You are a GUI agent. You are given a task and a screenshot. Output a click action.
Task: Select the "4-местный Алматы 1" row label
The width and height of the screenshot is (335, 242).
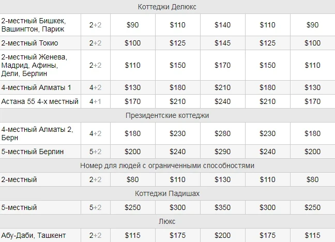pyautogui.click(x=37, y=87)
